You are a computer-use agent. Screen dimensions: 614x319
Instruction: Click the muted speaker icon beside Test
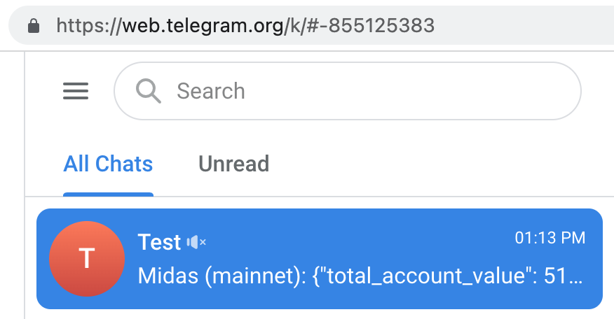[196, 242]
